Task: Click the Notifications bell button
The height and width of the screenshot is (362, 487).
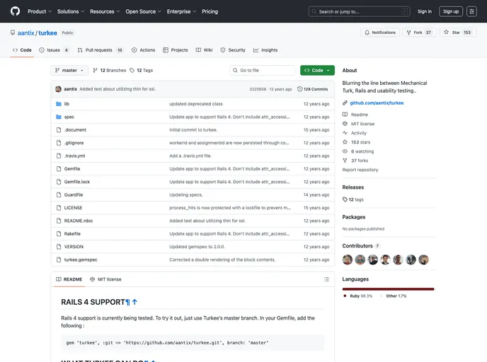Action: point(380,33)
